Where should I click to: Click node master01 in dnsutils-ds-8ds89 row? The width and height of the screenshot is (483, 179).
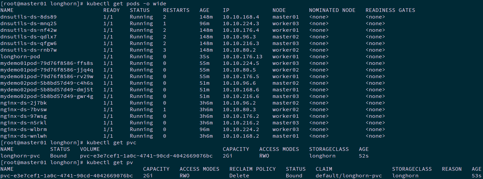tap(286, 17)
